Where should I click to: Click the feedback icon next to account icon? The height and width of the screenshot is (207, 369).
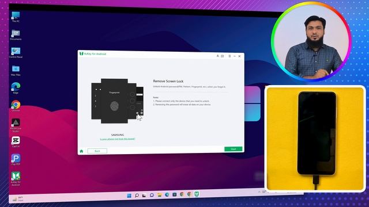[x=223, y=56]
